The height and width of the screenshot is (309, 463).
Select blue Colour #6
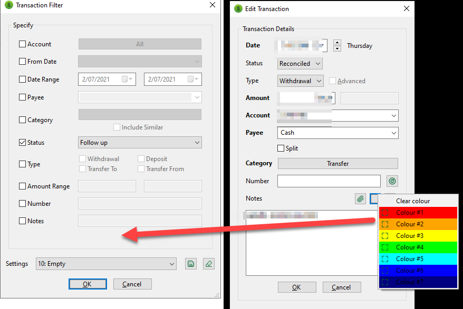418,271
